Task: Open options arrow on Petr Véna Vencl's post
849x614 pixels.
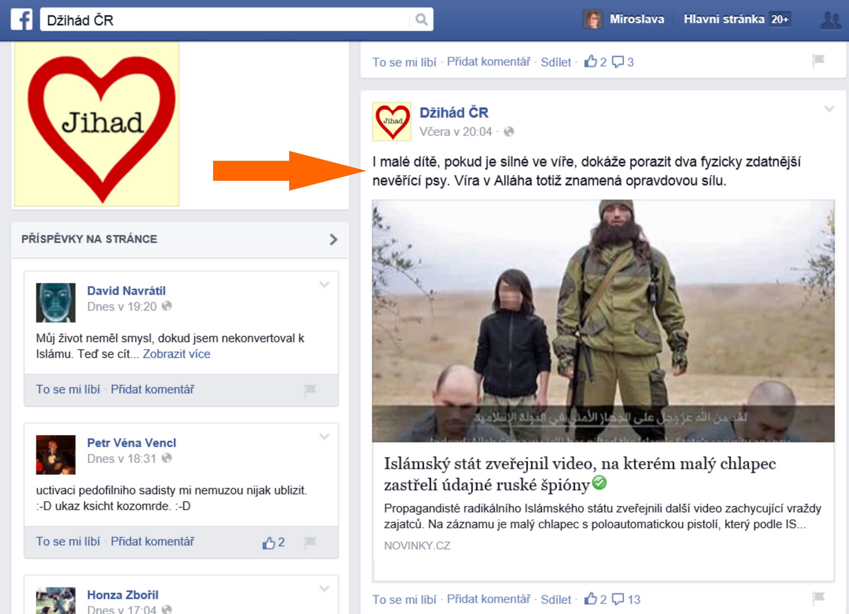Action: pos(324,437)
